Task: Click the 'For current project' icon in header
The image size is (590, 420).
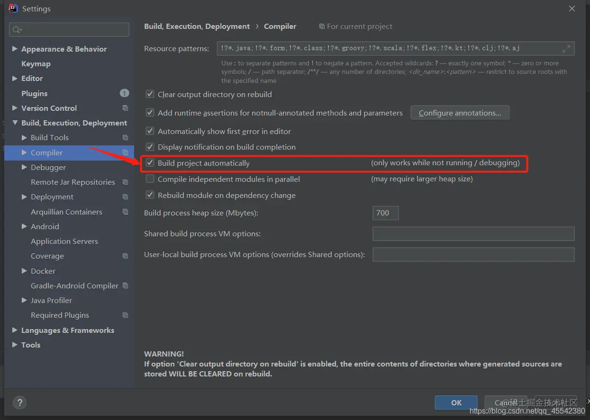Action: (322, 27)
